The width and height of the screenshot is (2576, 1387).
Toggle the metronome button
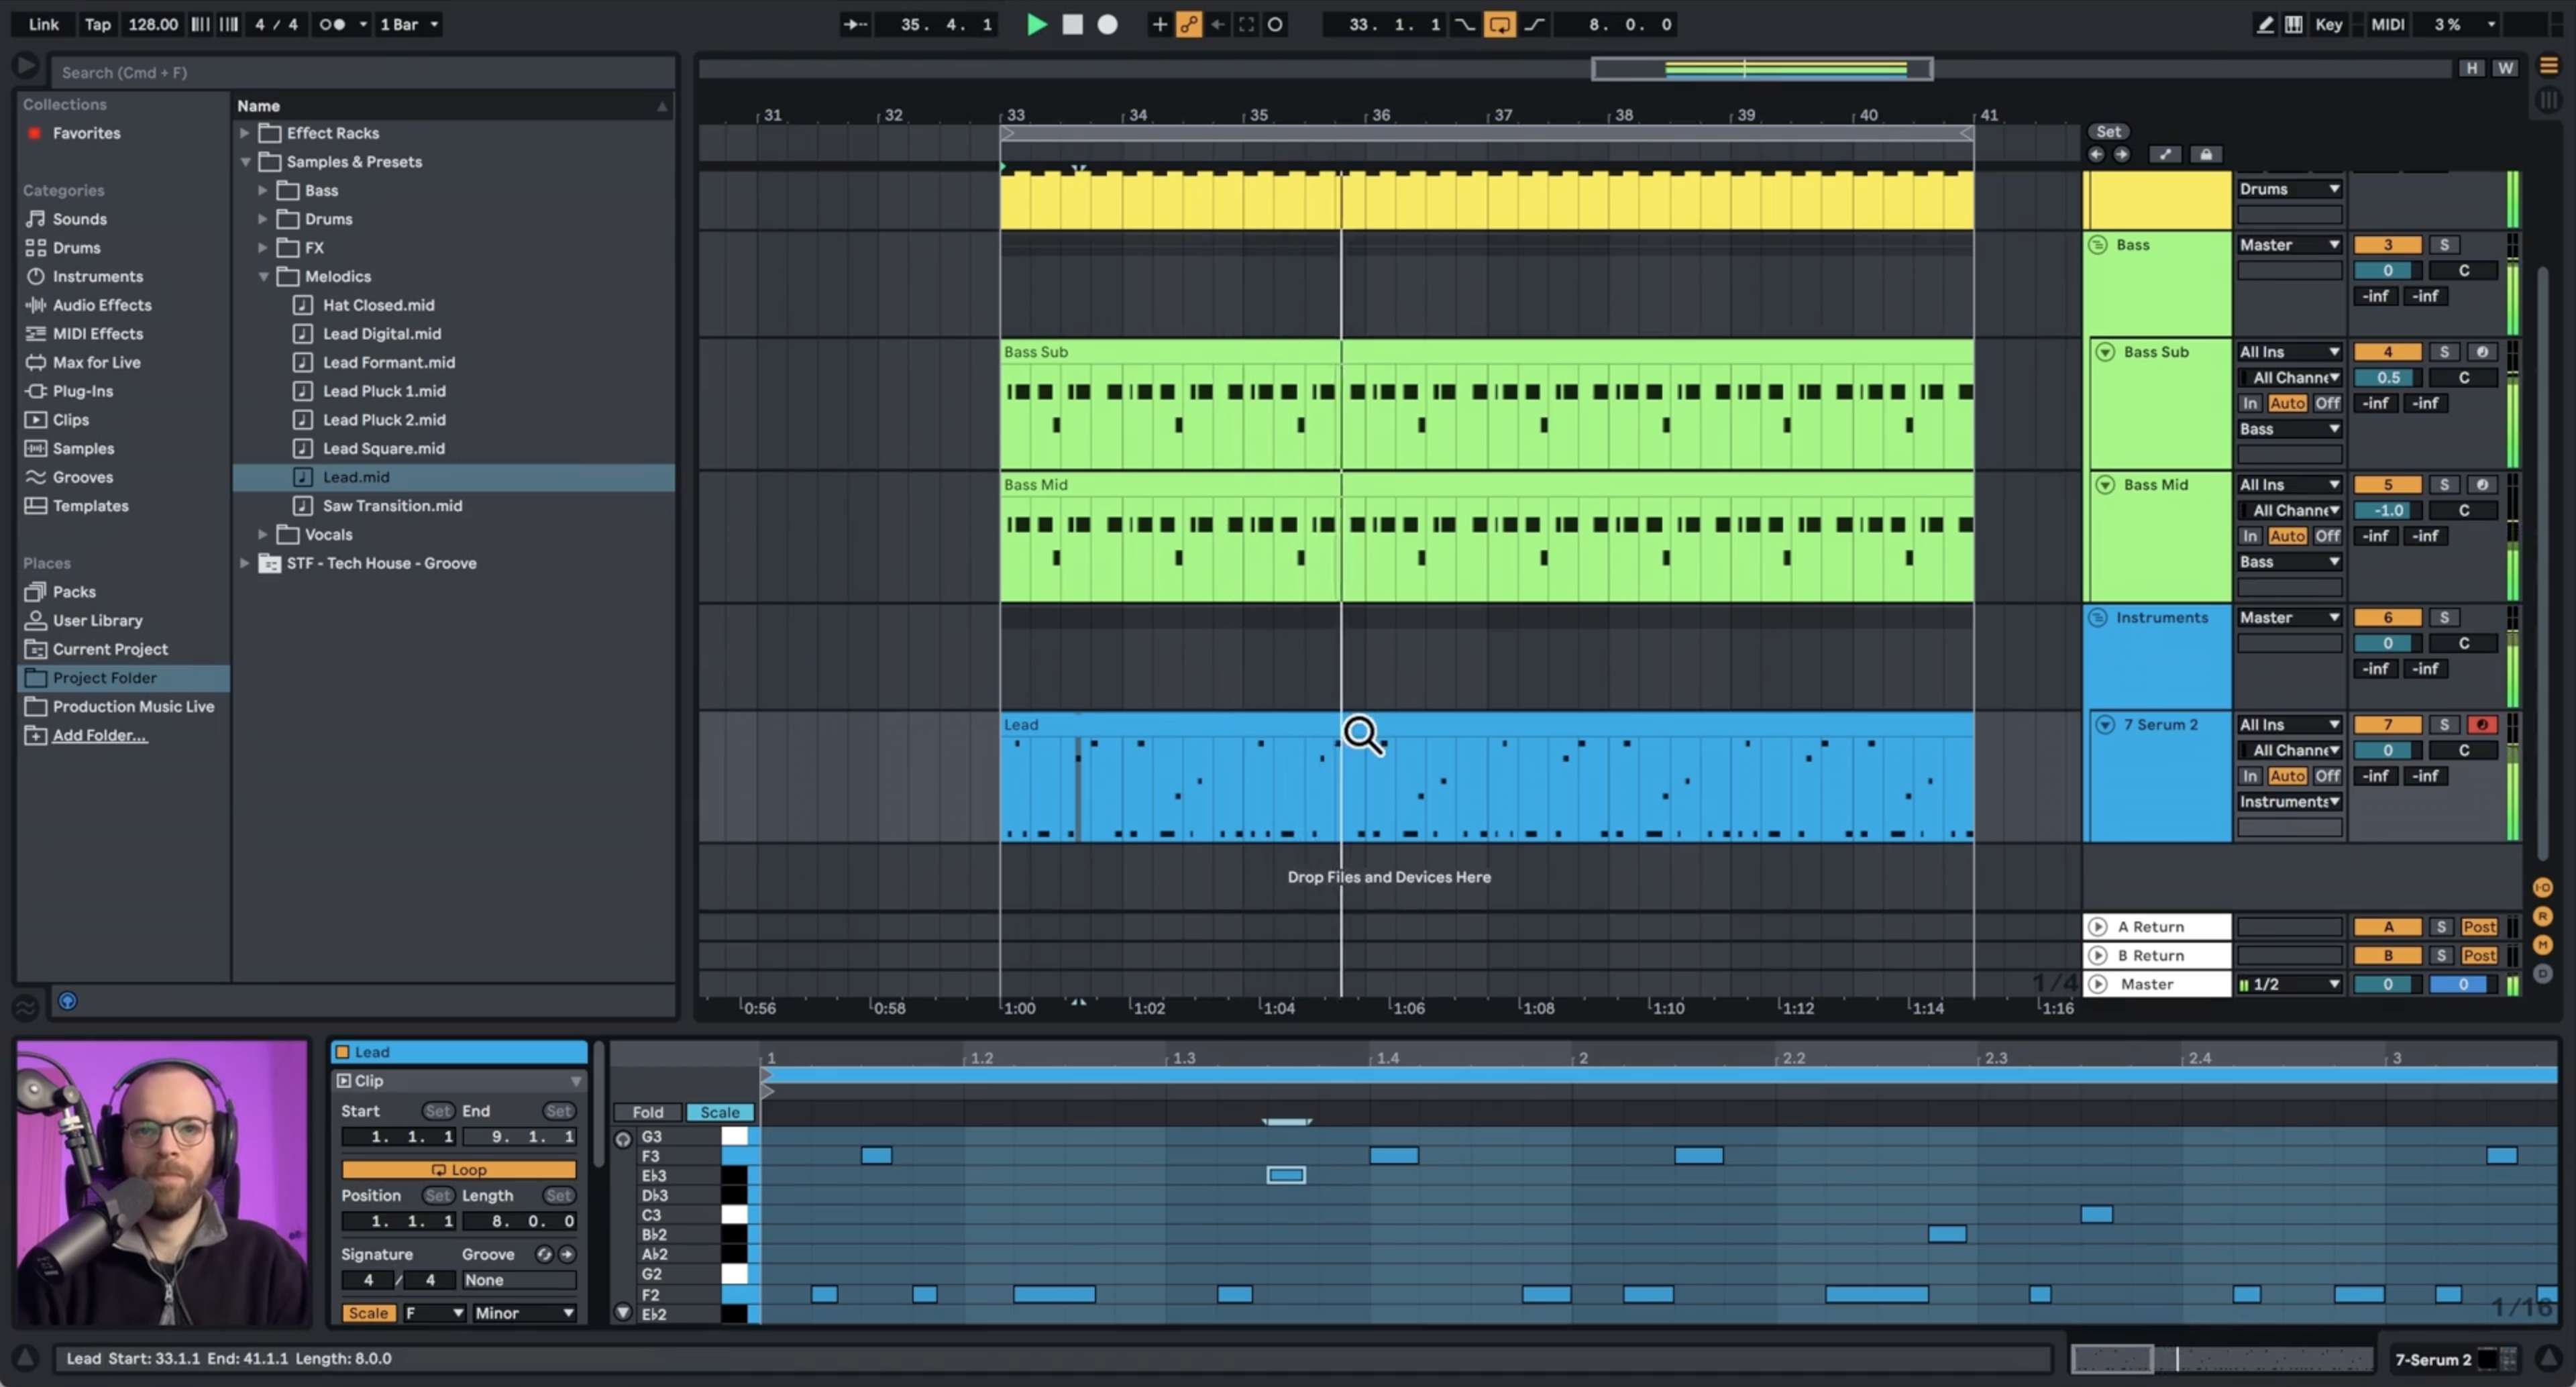pos(332,24)
